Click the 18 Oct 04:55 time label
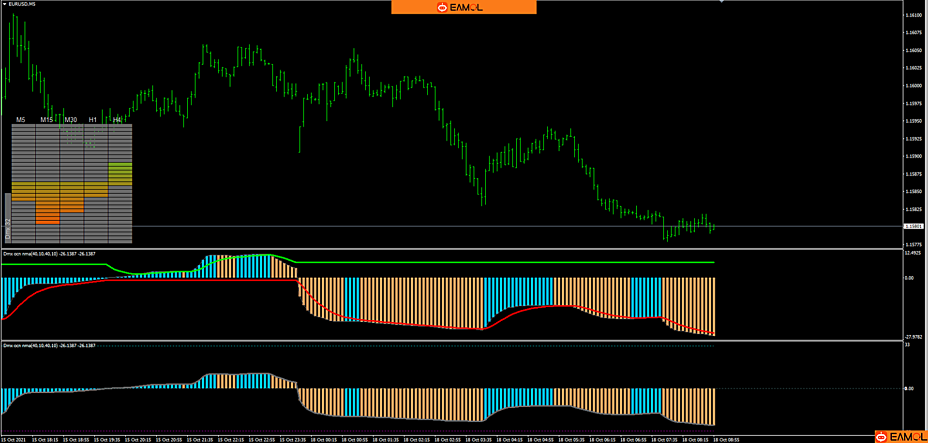The width and height of the screenshot is (928, 443). click(x=540, y=440)
